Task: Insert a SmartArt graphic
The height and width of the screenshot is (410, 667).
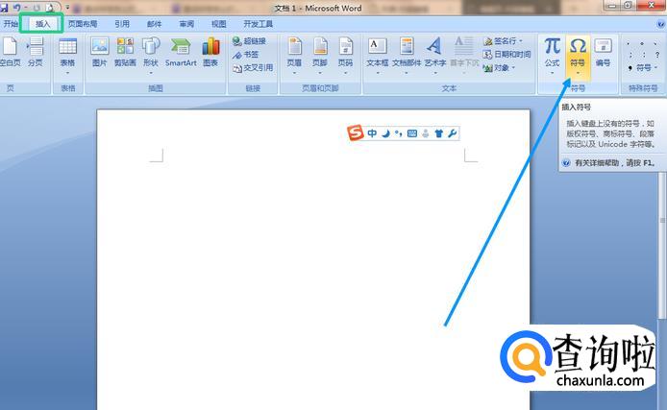Action: 181,52
